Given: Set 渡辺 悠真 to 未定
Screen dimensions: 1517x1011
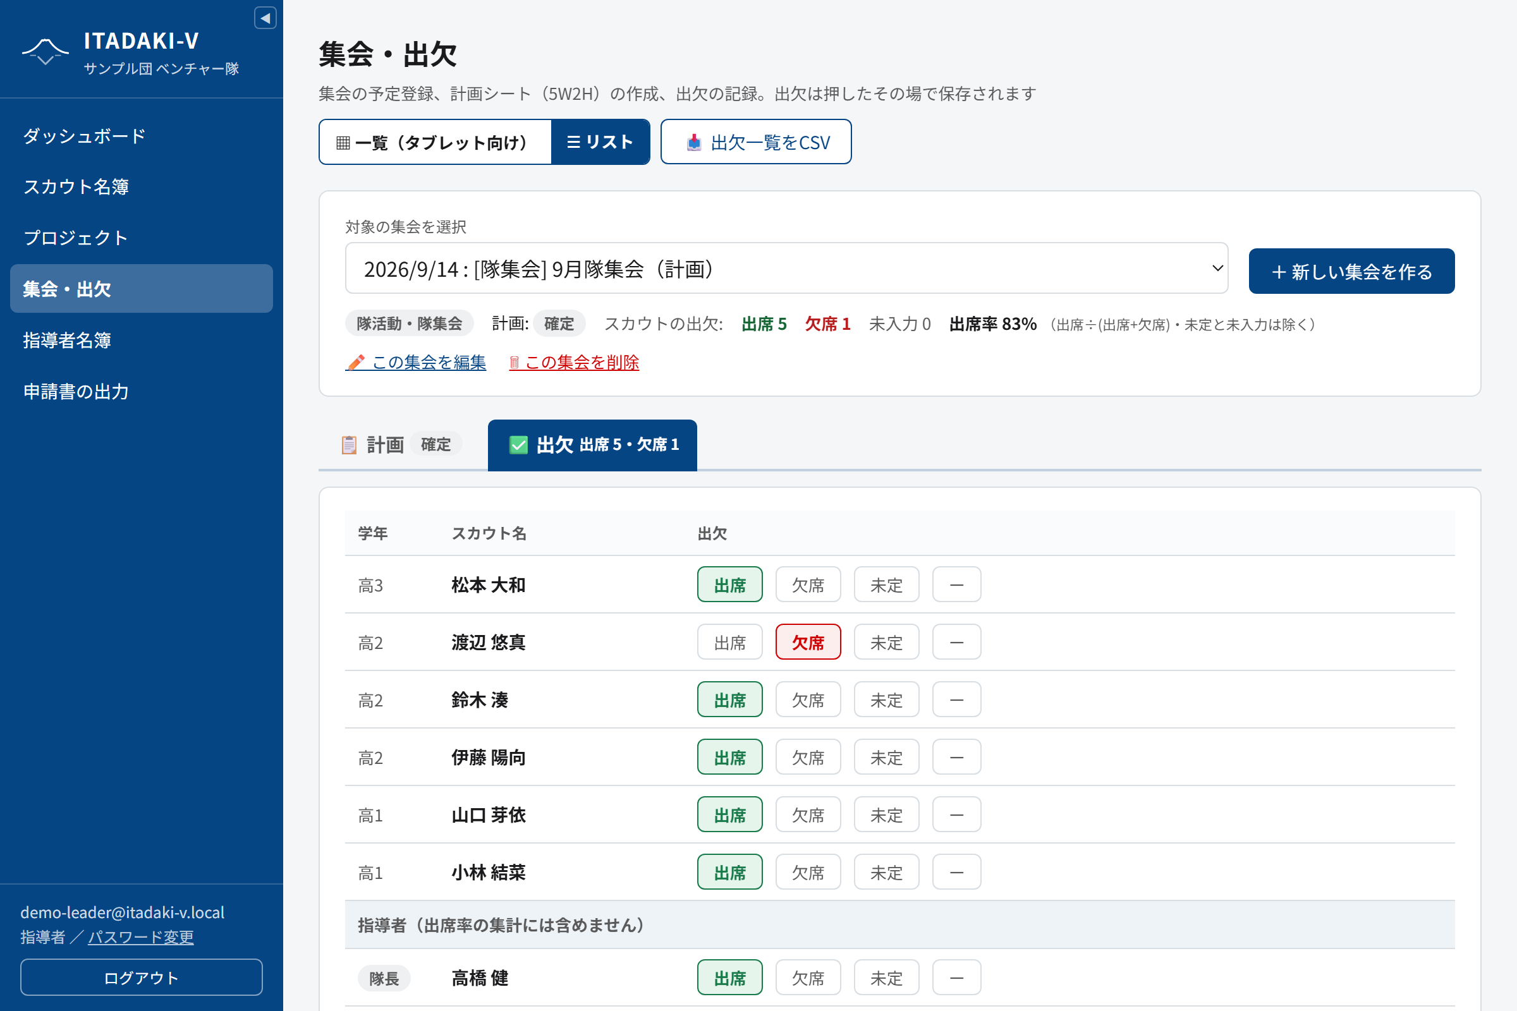Looking at the screenshot, I should tap(886, 642).
